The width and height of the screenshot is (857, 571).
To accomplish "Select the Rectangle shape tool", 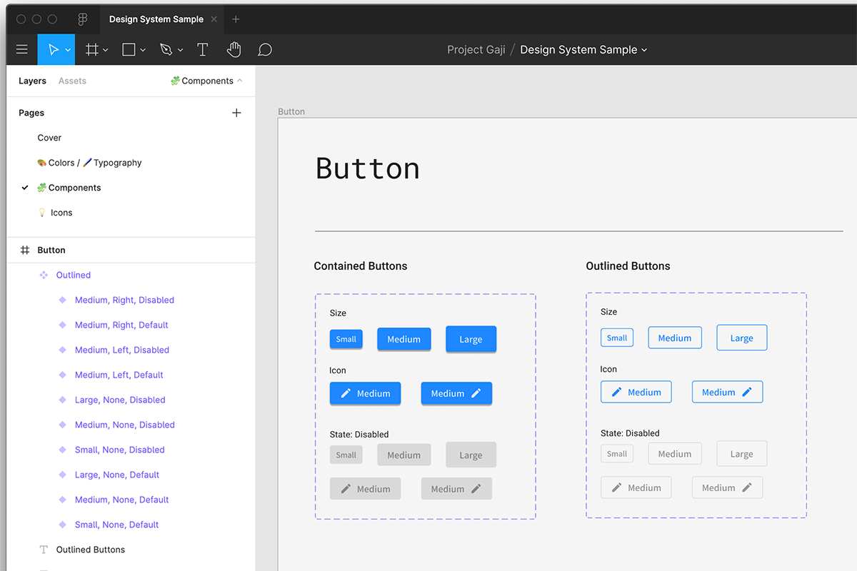I will 129,49.
